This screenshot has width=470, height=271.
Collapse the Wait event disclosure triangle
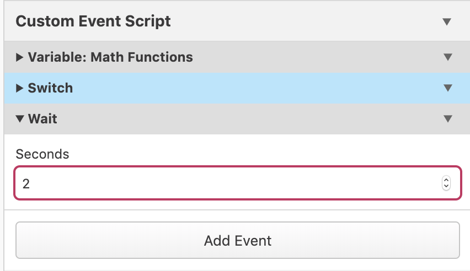coord(20,119)
